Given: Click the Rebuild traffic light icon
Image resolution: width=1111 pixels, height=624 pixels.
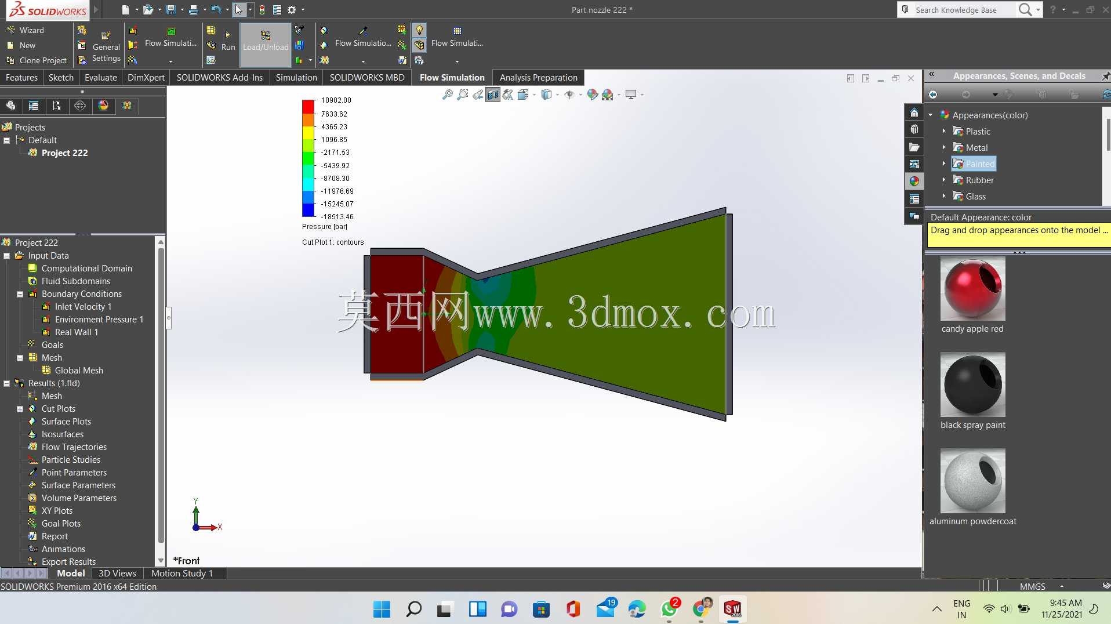Looking at the screenshot, I should point(262,9).
